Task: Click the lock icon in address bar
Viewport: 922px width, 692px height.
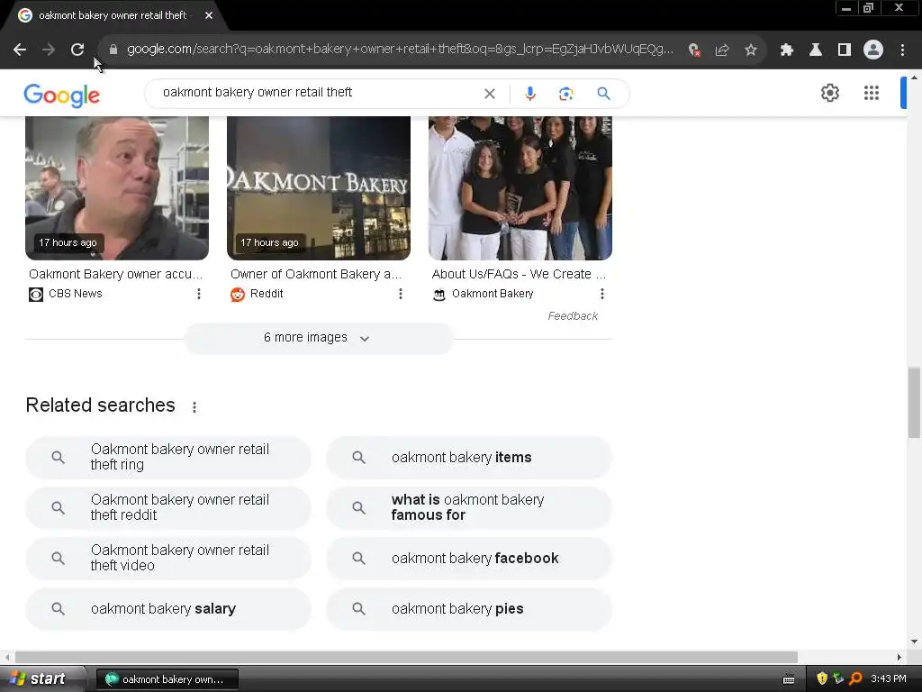Action: [x=113, y=50]
